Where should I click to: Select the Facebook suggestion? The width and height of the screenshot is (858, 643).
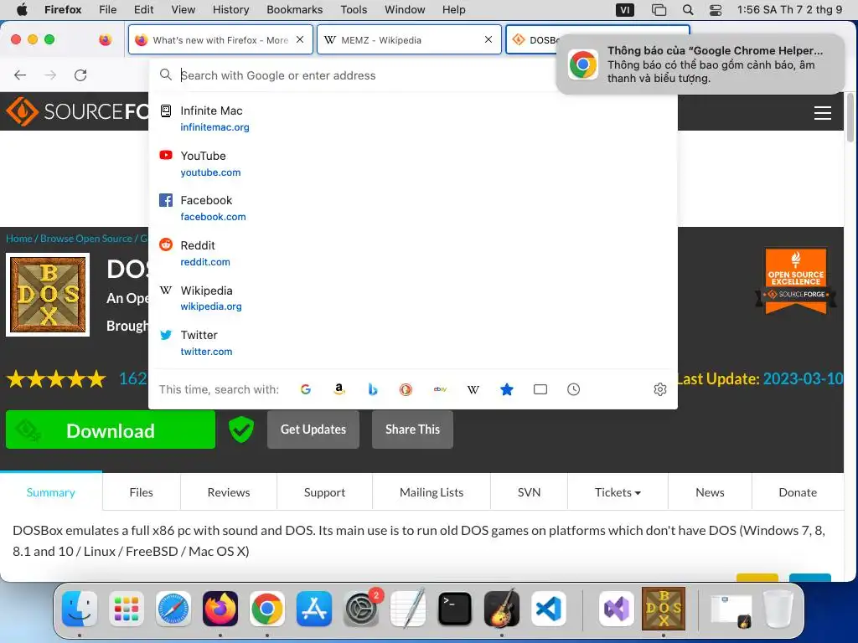(412, 208)
